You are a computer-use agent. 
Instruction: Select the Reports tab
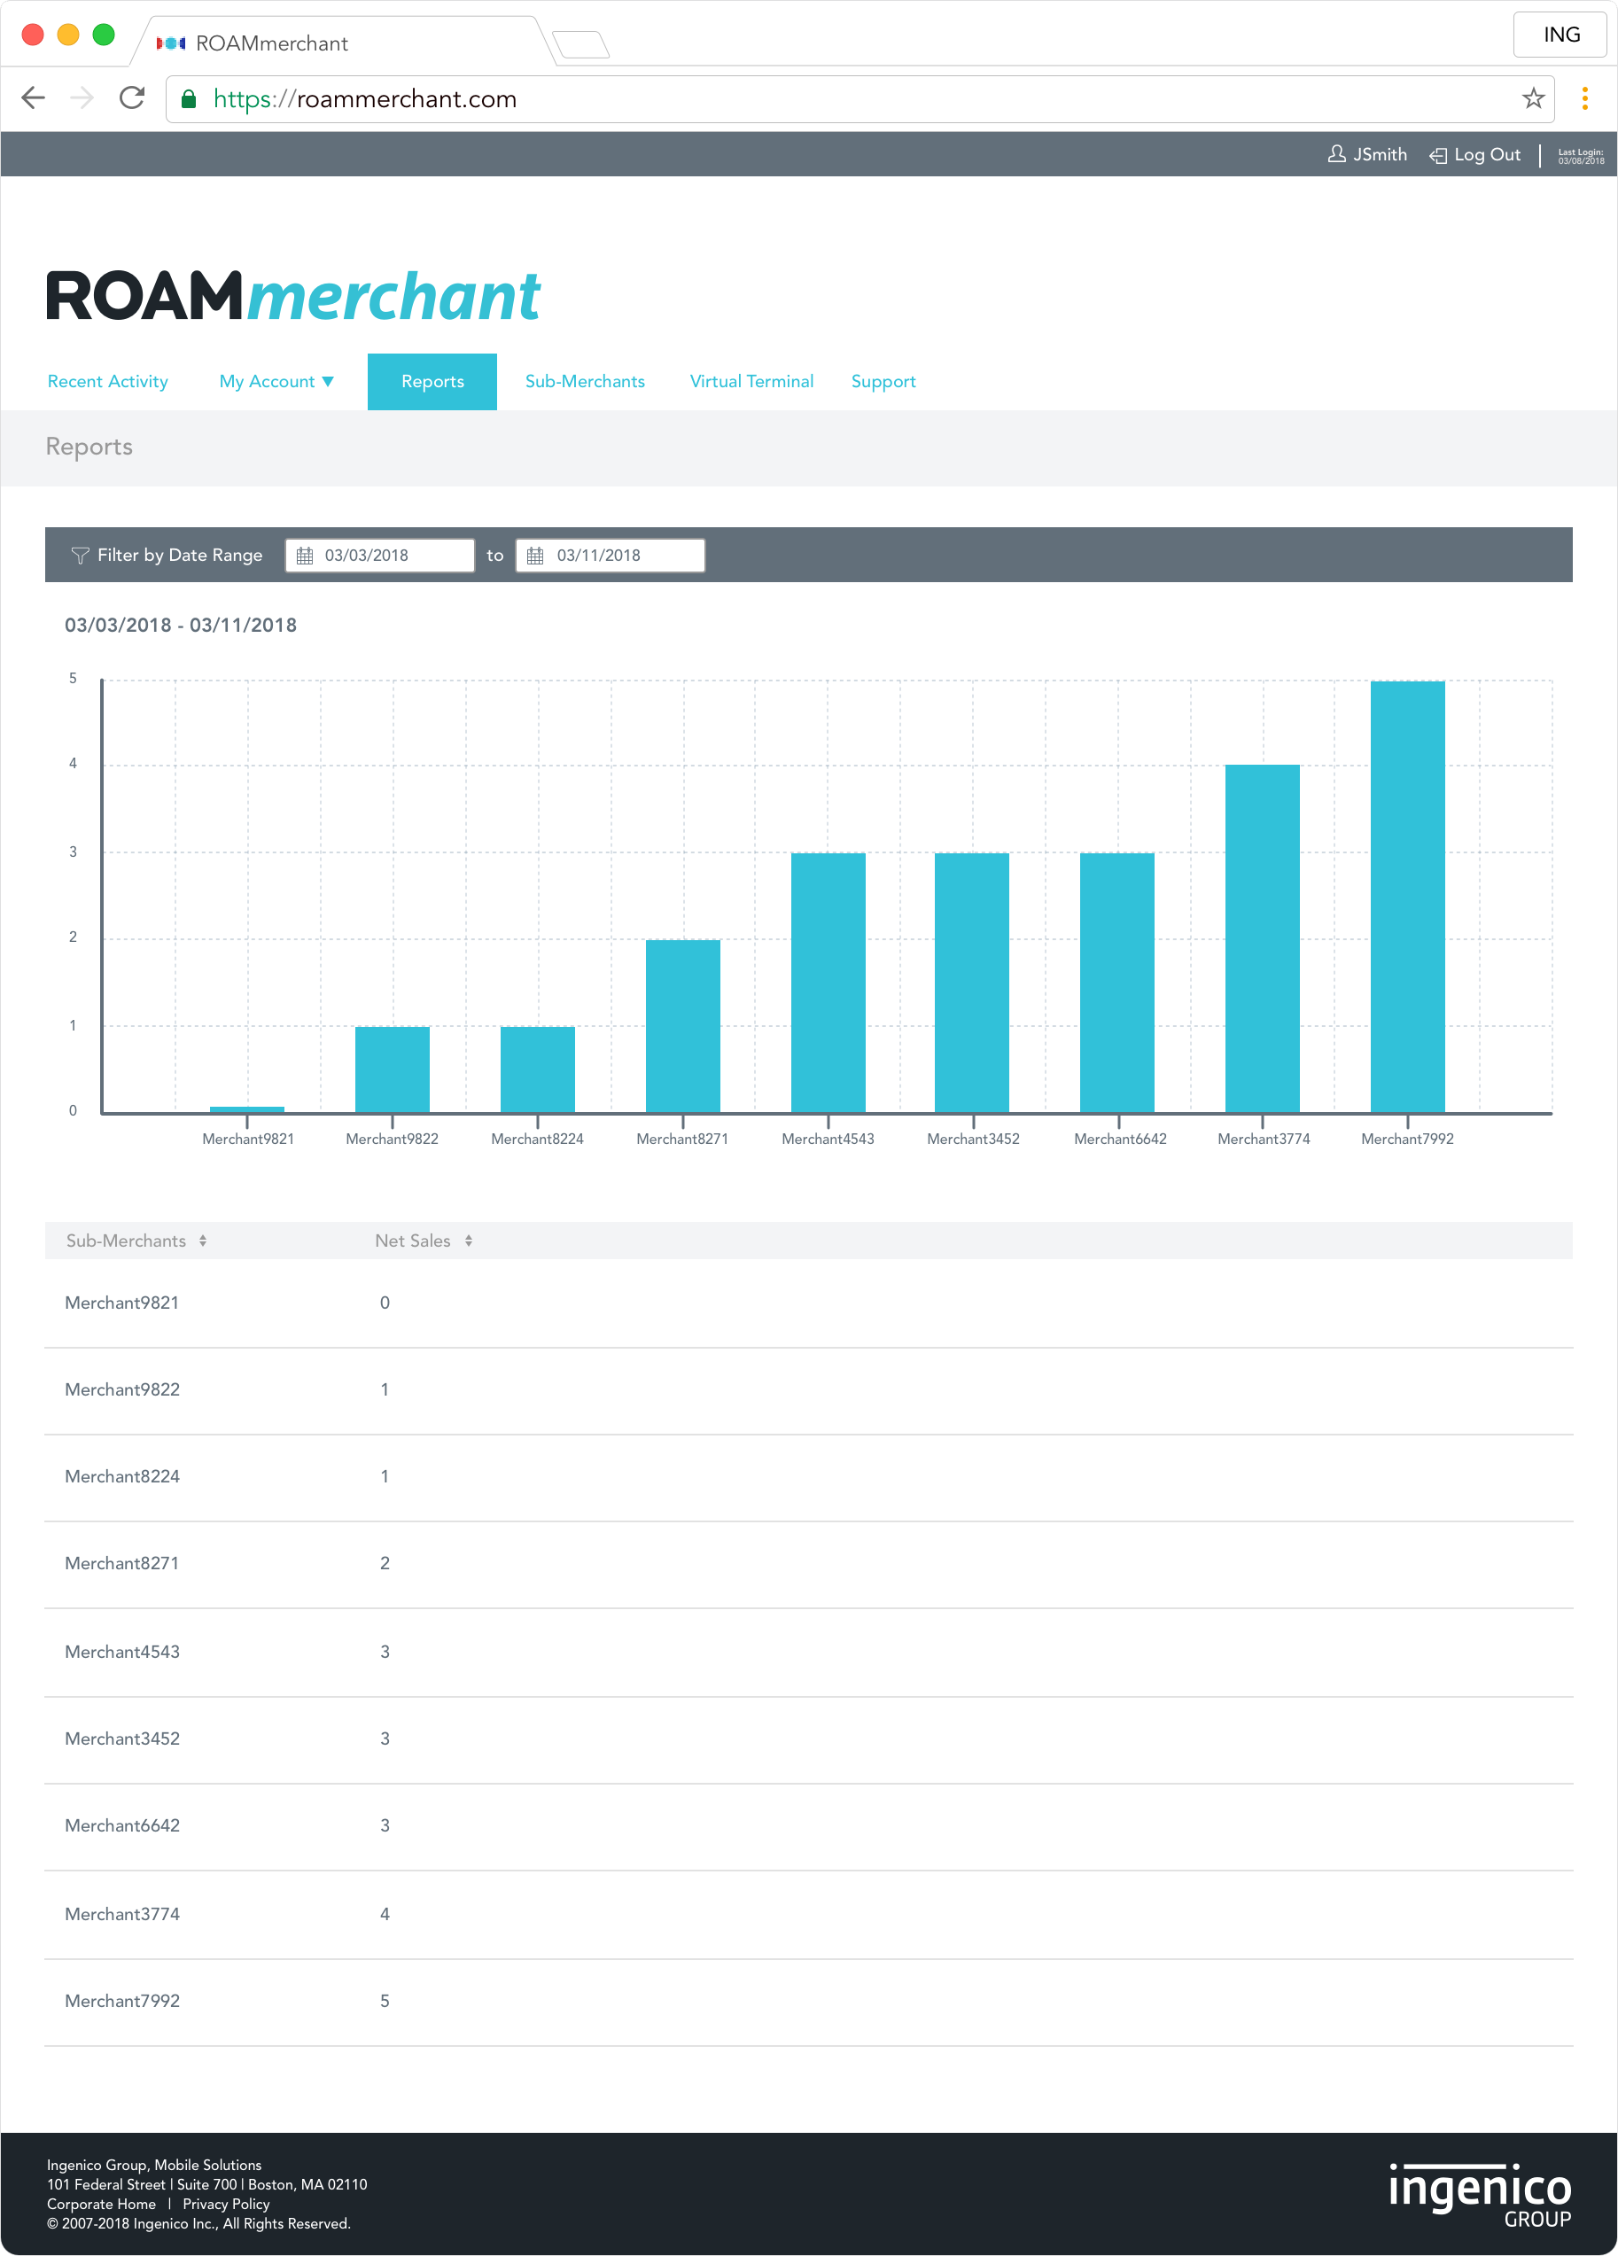[x=432, y=382]
